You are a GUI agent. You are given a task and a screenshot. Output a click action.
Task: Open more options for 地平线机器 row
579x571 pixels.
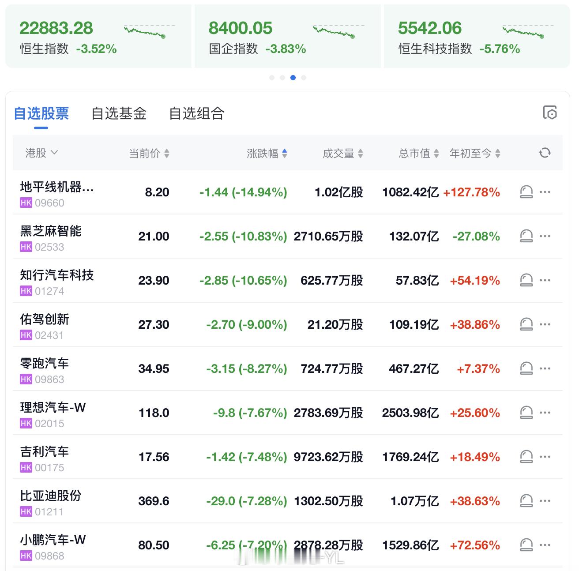click(545, 192)
